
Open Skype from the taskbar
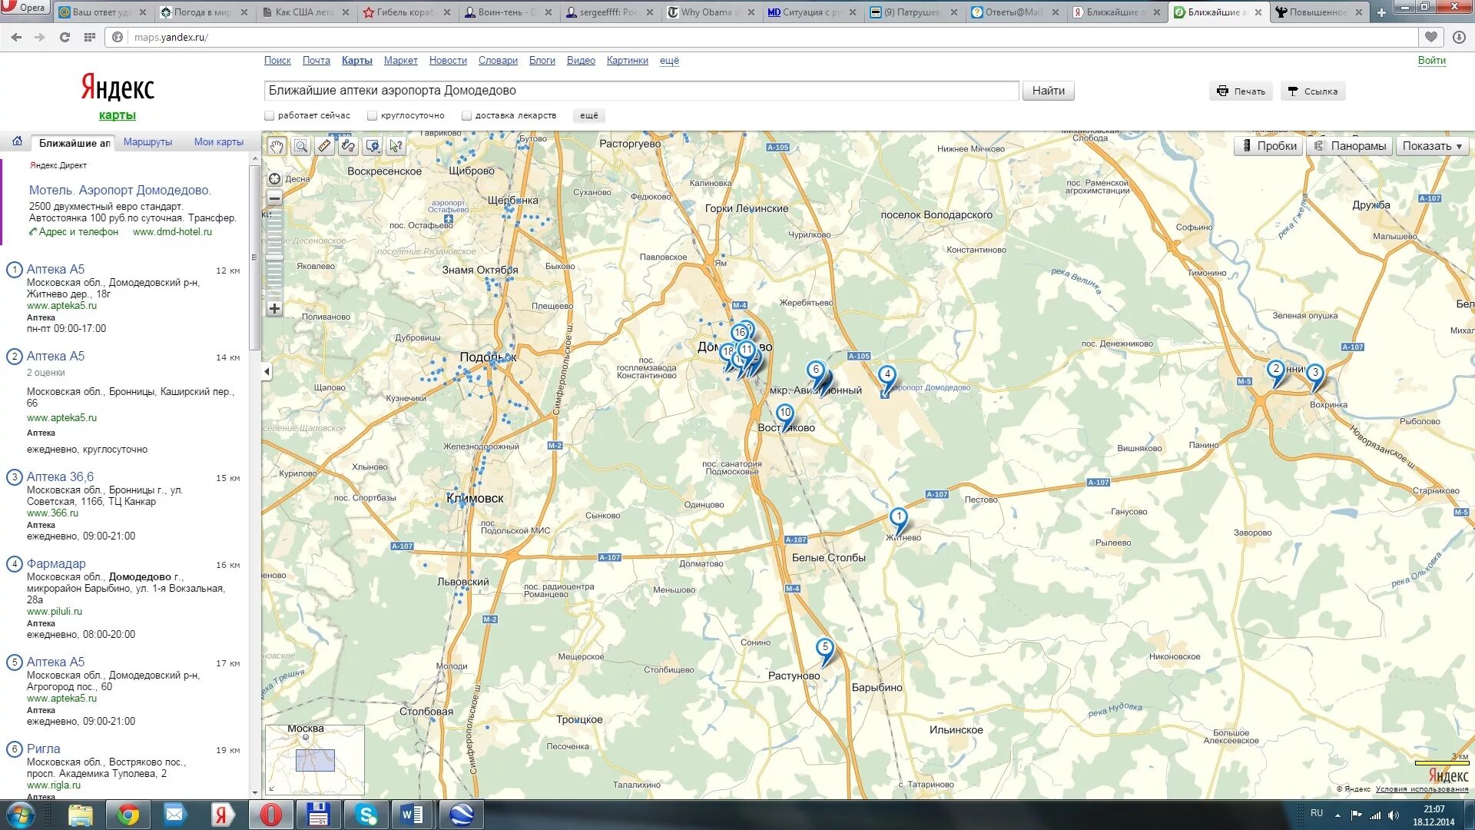coord(366,815)
